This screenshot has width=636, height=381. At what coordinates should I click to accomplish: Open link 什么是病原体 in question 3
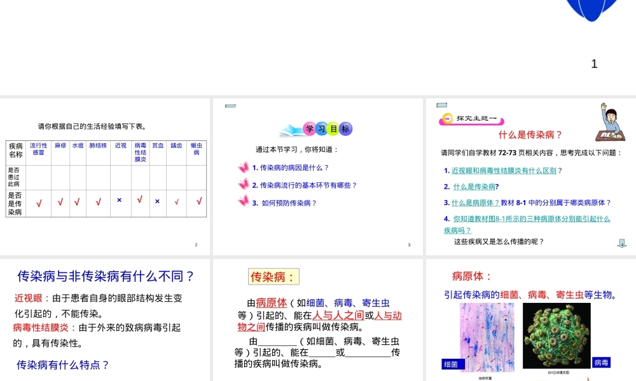click(475, 203)
